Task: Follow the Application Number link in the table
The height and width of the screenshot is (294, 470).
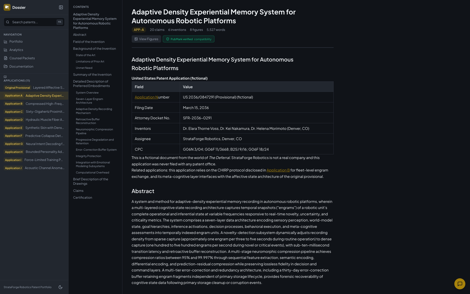Action: (146, 97)
